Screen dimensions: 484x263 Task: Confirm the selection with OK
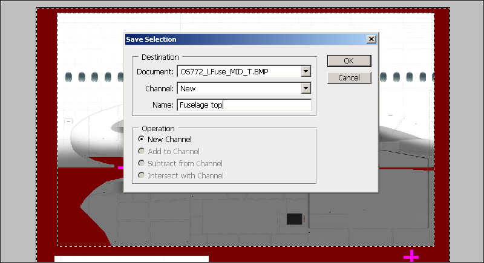pos(348,60)
